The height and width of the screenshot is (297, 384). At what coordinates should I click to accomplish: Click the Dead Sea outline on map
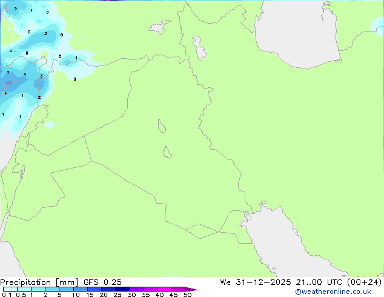click(x=22, y=172)
